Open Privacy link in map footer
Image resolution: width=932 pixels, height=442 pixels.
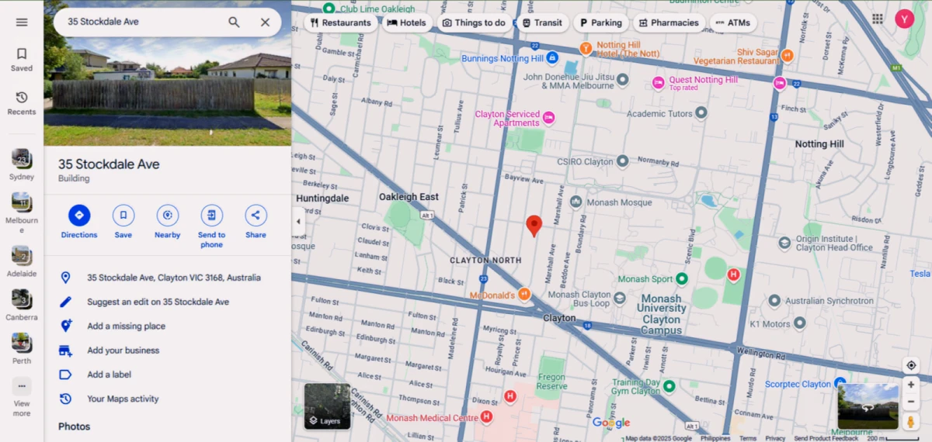click(775, 438)
